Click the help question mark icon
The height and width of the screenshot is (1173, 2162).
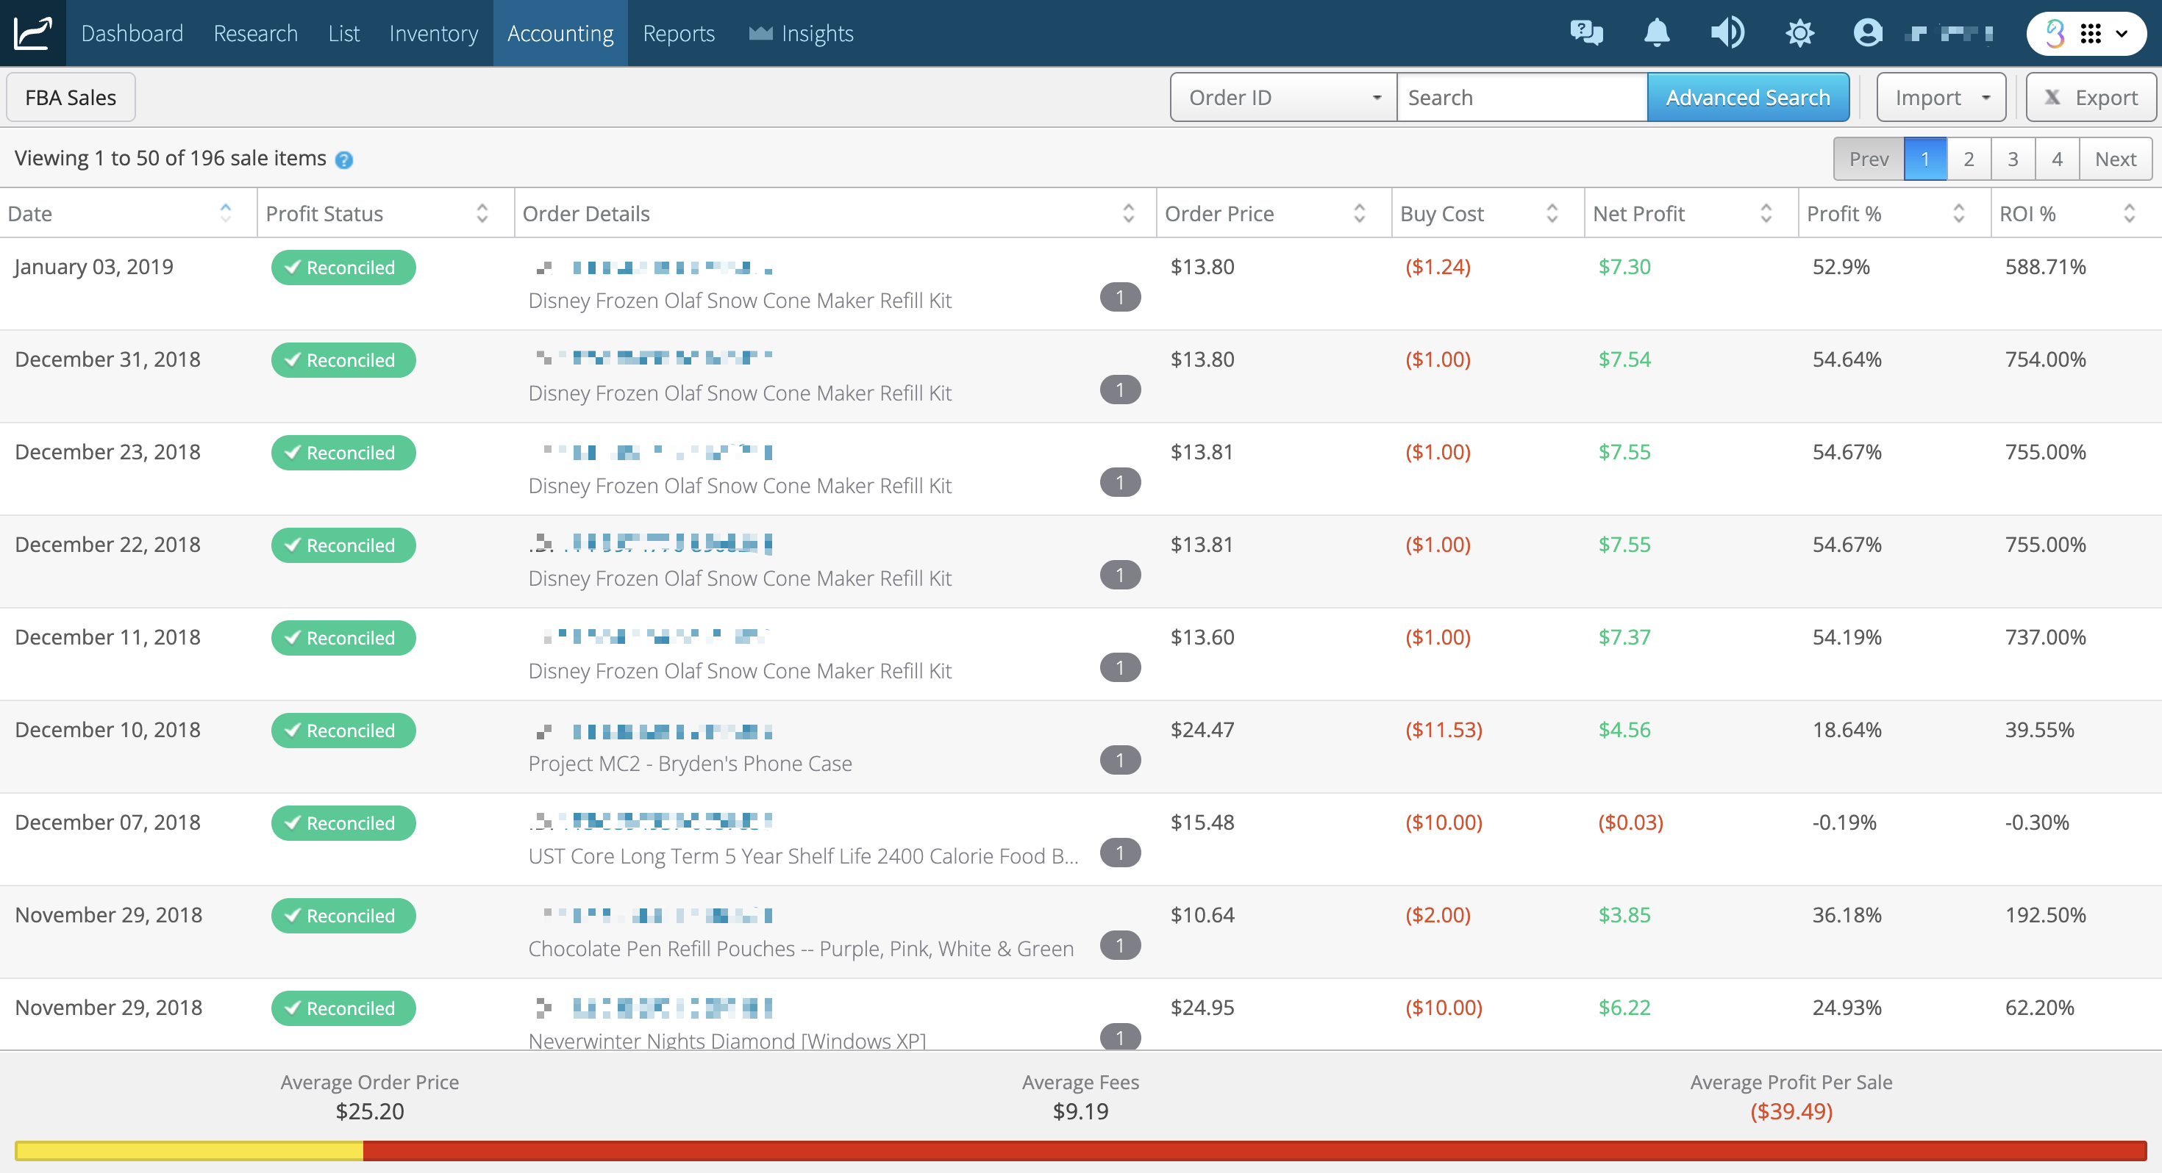coord(344,159)
